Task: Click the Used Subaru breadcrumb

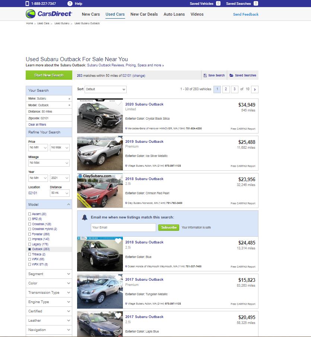Action: 62,23
